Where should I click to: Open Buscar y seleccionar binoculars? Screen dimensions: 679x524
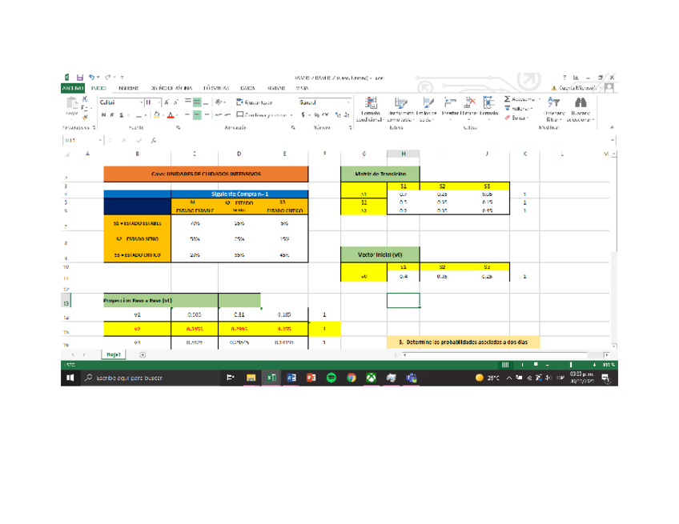[581, 109]
